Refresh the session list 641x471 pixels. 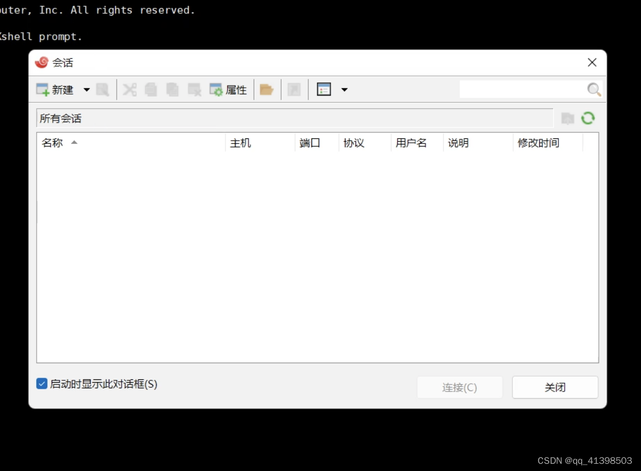[588, 118]
